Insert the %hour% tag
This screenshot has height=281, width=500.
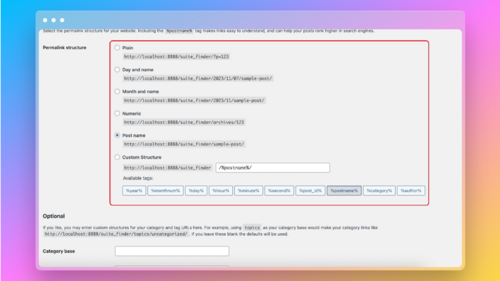[221, 191]
